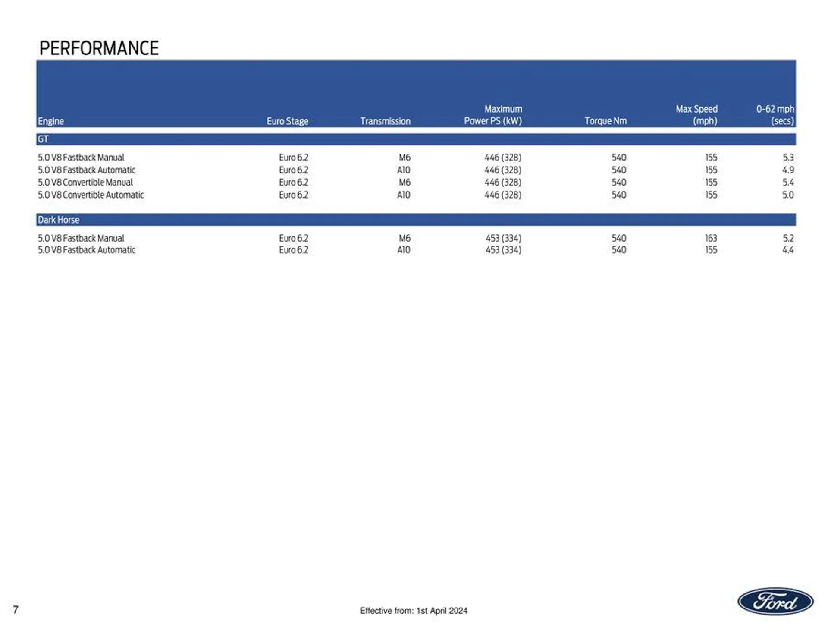Click 446 (328) power for Convertible Automatic
The width and height of the screenshot is (828, 640).
tap(503, 195)
